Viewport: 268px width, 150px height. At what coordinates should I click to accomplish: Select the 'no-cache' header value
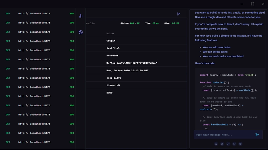tap(112, 56)
